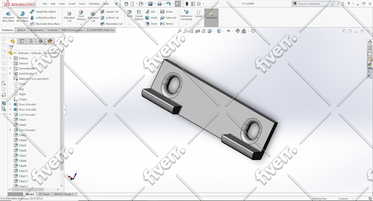Screen dimensions: 373x201
Task: Open the ConfigurationManager tab
Action: coord(31,41)
